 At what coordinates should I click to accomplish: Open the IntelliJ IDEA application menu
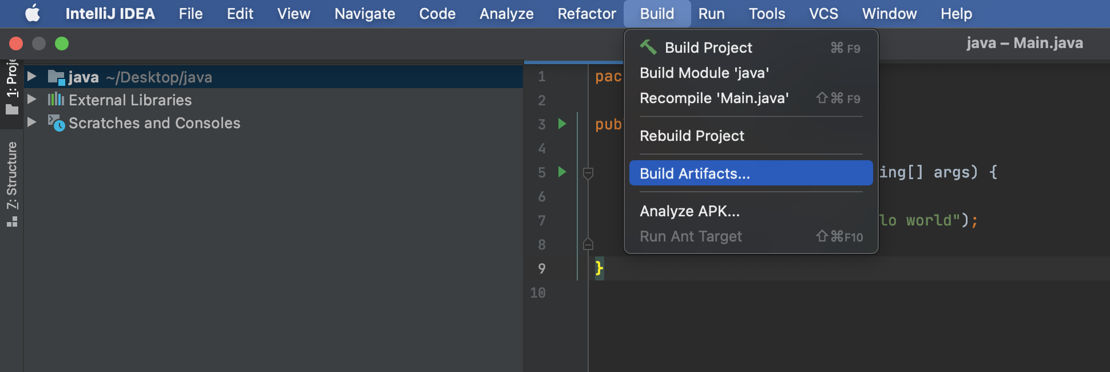[x=110, y=13]
